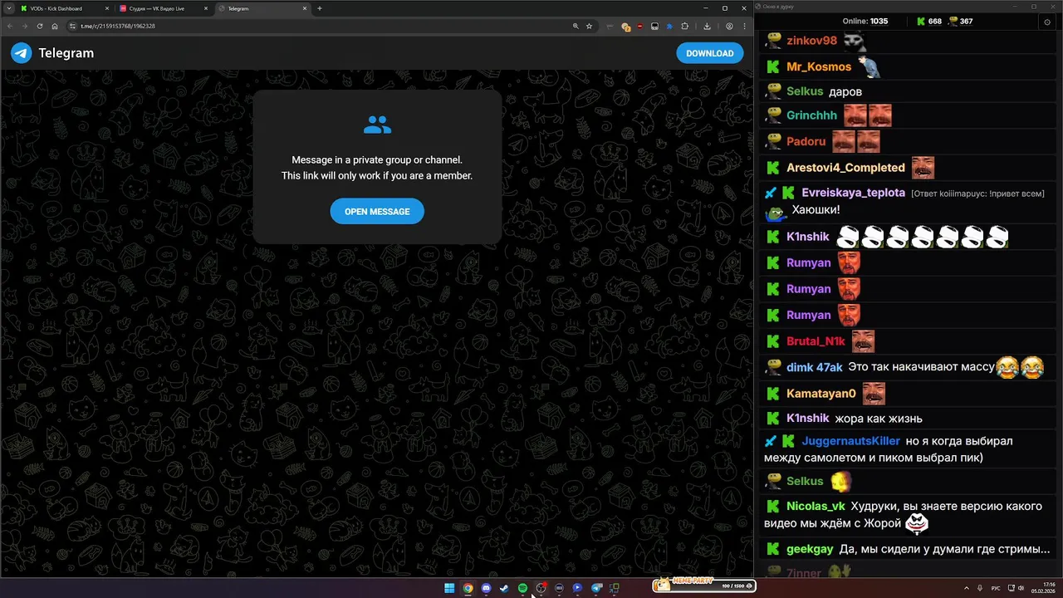1063x598 pixels.
Task: Open Telegram from the taskbar
Action: pyautogui.click(x=595, y=588)
